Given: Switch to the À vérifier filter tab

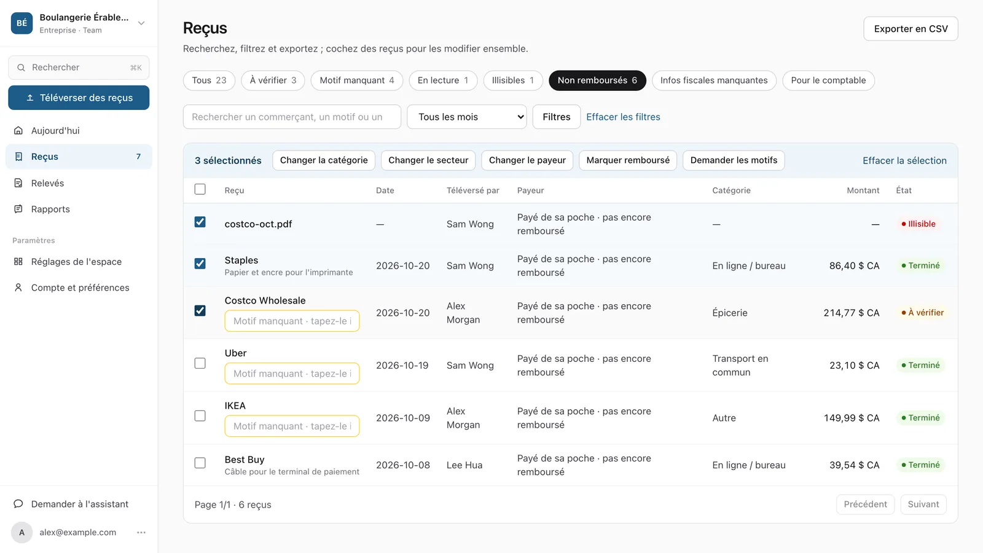Looking at the screenshot, I should pos(273,80).
